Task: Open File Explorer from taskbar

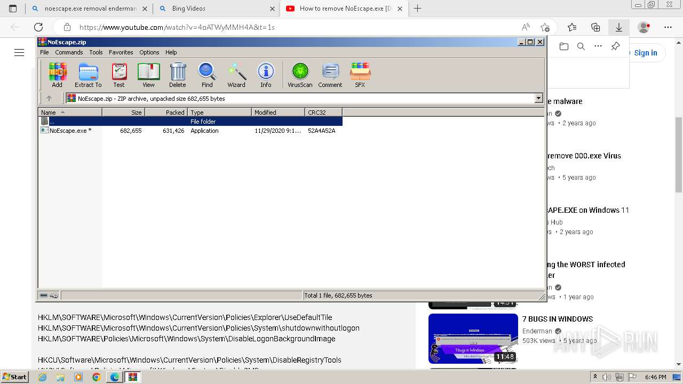Action: click(x=60, y=377)
